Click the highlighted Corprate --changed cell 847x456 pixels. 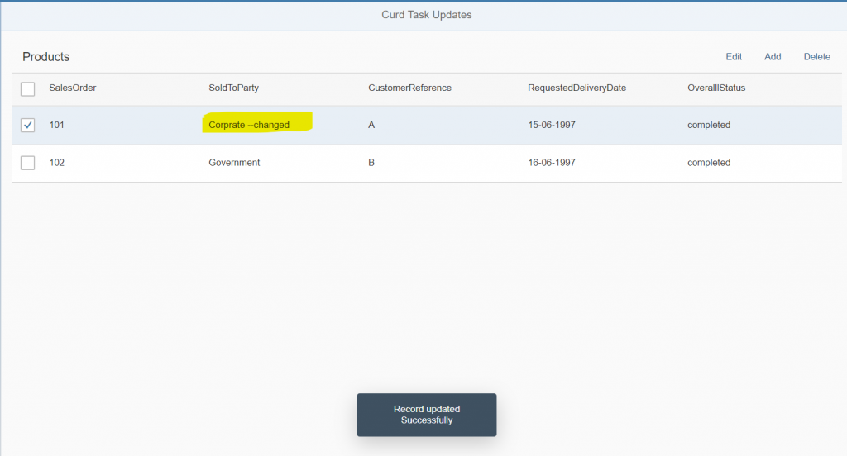coord(249,125)
